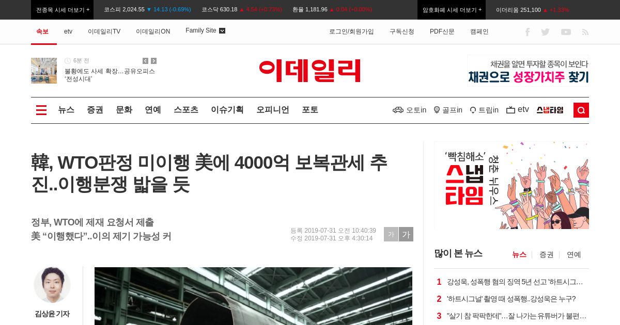Open the Twitter social icon
This screenshot has width=620, height=325.
[x=545, y=32]
